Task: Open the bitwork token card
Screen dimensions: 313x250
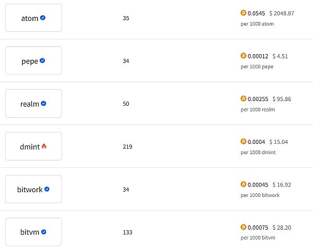Action: (33, 189)
